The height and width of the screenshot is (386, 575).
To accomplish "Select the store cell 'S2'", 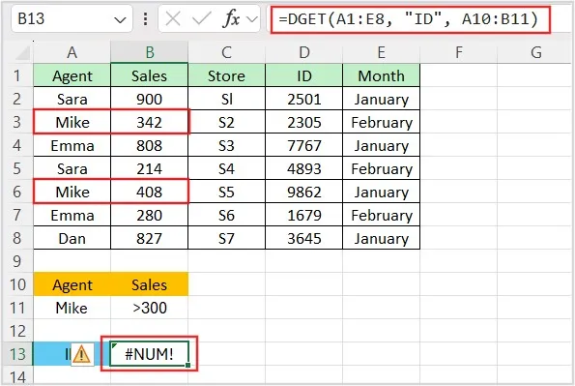I will (x=227, y=122).
